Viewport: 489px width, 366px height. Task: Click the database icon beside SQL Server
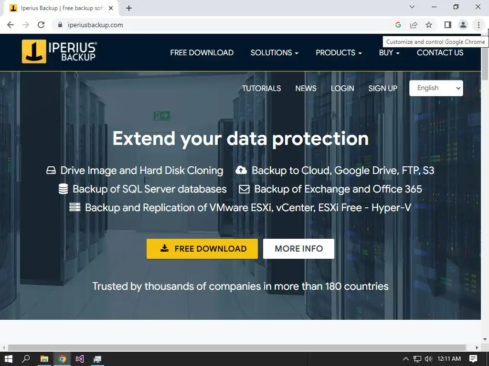pyautogui.click(x=64, y=189)
